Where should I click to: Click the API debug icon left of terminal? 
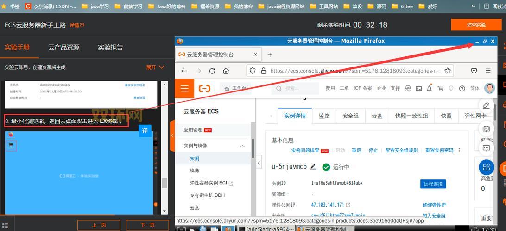click(408, 89)
